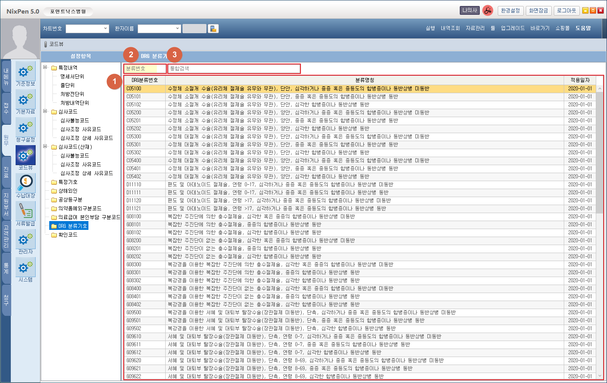Collapse the 특정내역 tree node
Viewport: 607px width, 383px height.
tap(45, 68)
